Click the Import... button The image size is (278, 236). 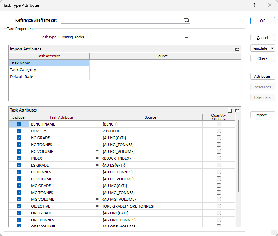pos(263,115)
